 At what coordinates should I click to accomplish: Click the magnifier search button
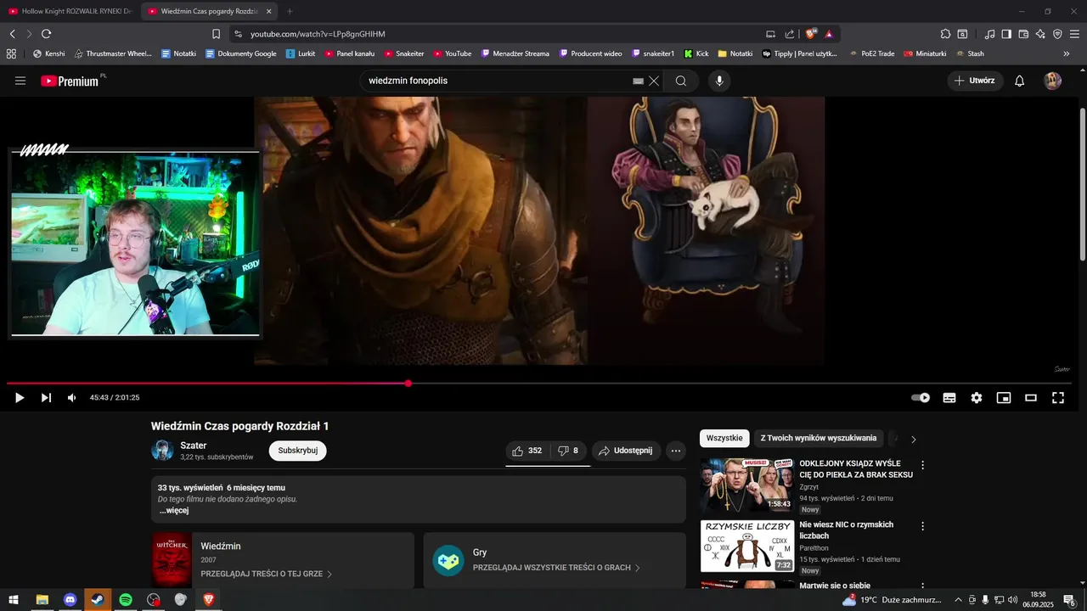click(x=681, y=81)
